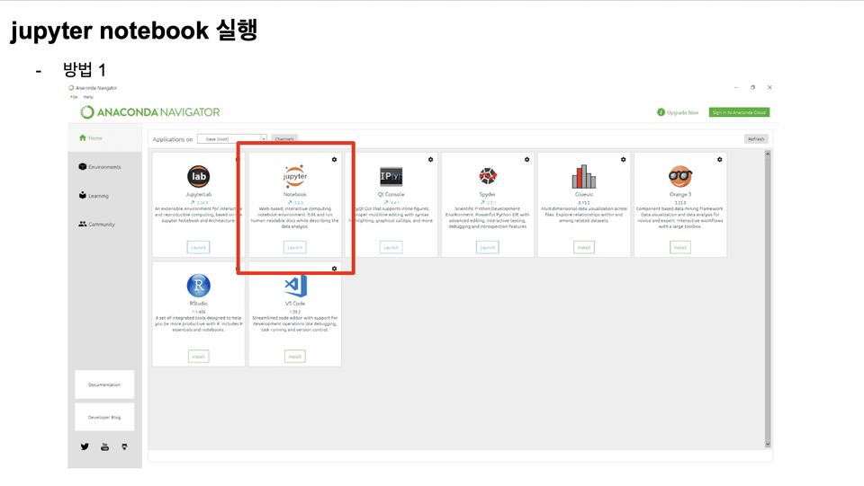Open the Documentation button
Screen dimensions: 864x486
click(104, 384)
